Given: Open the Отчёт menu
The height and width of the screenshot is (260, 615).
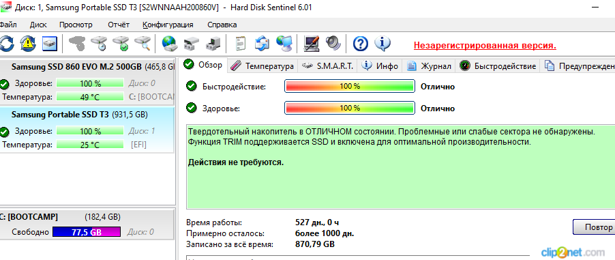Looking at the screenshot, I should coord(119,25).
